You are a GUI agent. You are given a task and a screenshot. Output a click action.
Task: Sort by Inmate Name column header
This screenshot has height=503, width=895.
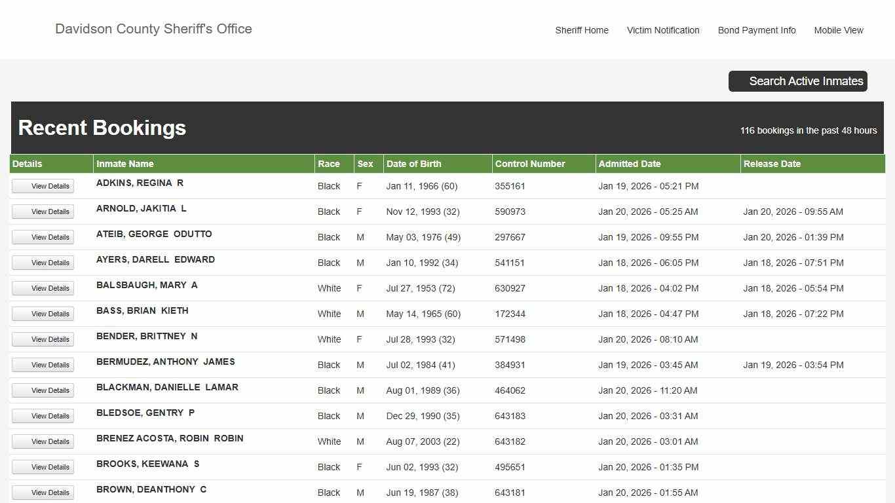point(125,164)
